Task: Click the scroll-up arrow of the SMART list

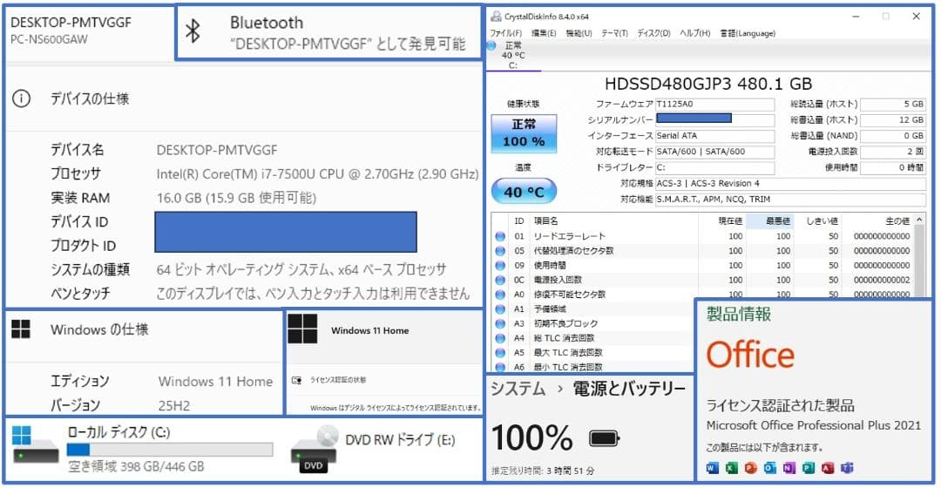Action: click(x=919, y=220)
